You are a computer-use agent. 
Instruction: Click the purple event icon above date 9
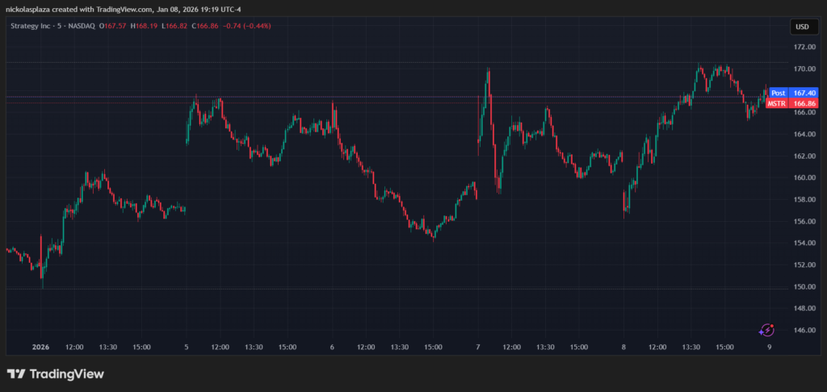point(767,330)
